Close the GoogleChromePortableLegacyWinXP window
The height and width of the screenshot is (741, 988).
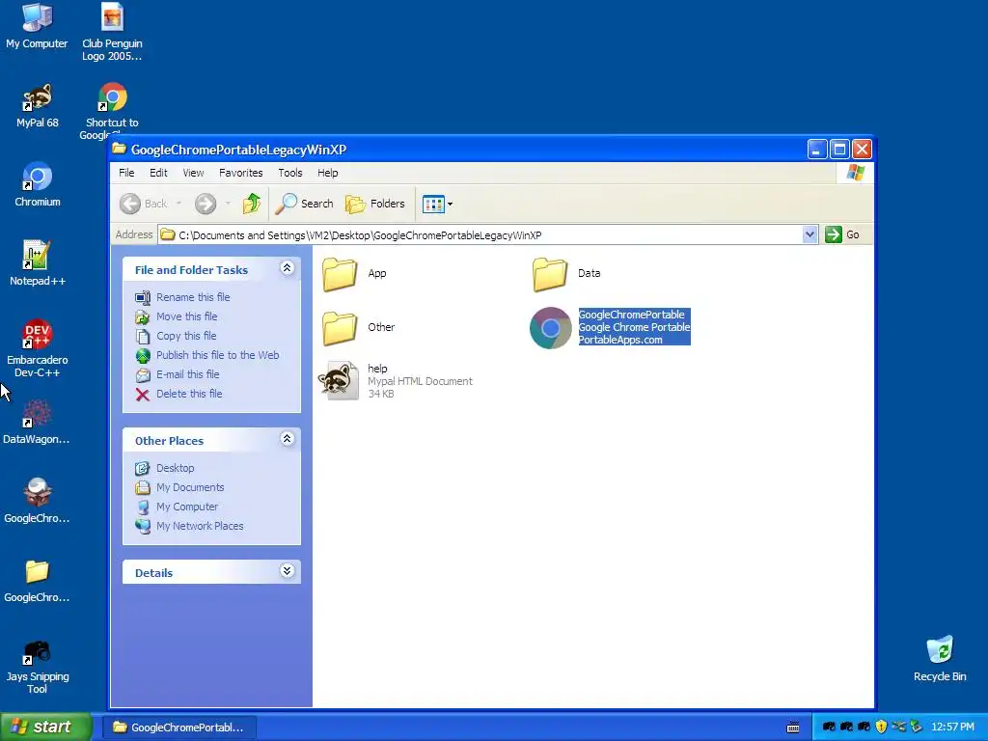click(x=862, y=150)
